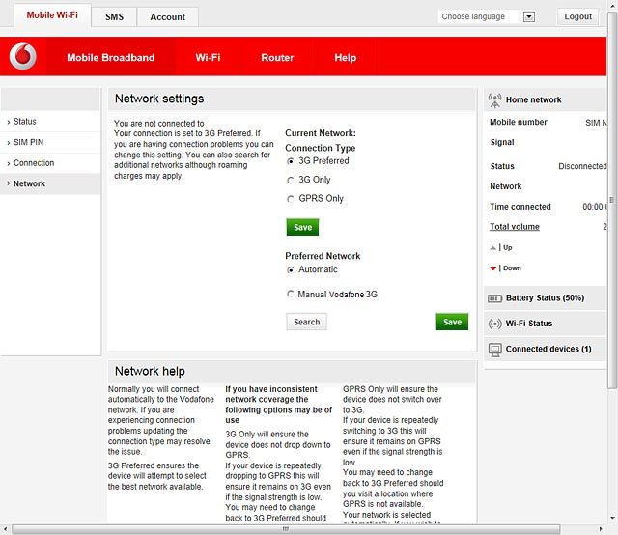Image resolution: width=618 pixels, height=535 pixels.
Task: Select 3G Only connection type
Action: coord(291,181)
